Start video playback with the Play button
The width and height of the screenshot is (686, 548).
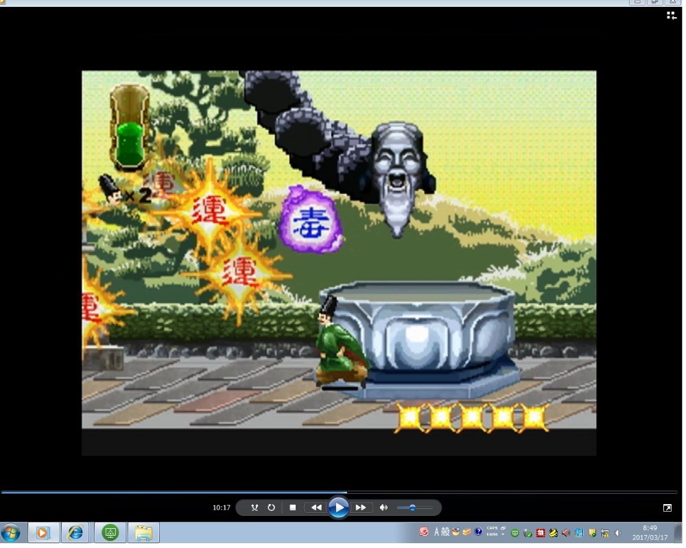[x=338, y=508]
